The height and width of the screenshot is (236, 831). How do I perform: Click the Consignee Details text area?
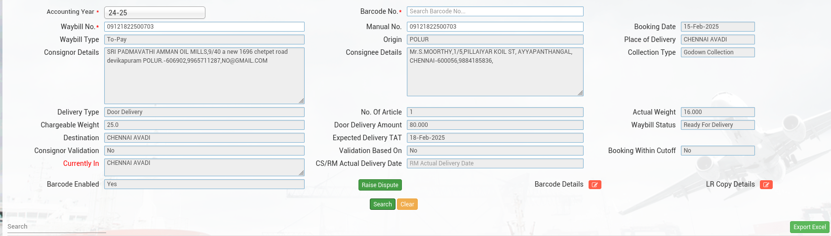pos(495,72)
